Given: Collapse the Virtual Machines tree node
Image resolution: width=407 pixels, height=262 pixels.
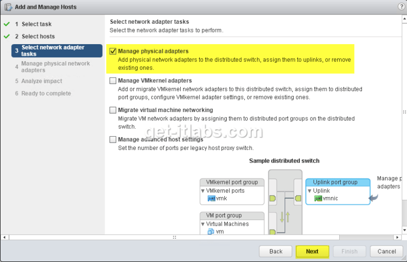Looking at the screenshot, I should click(x=203, y=224).
